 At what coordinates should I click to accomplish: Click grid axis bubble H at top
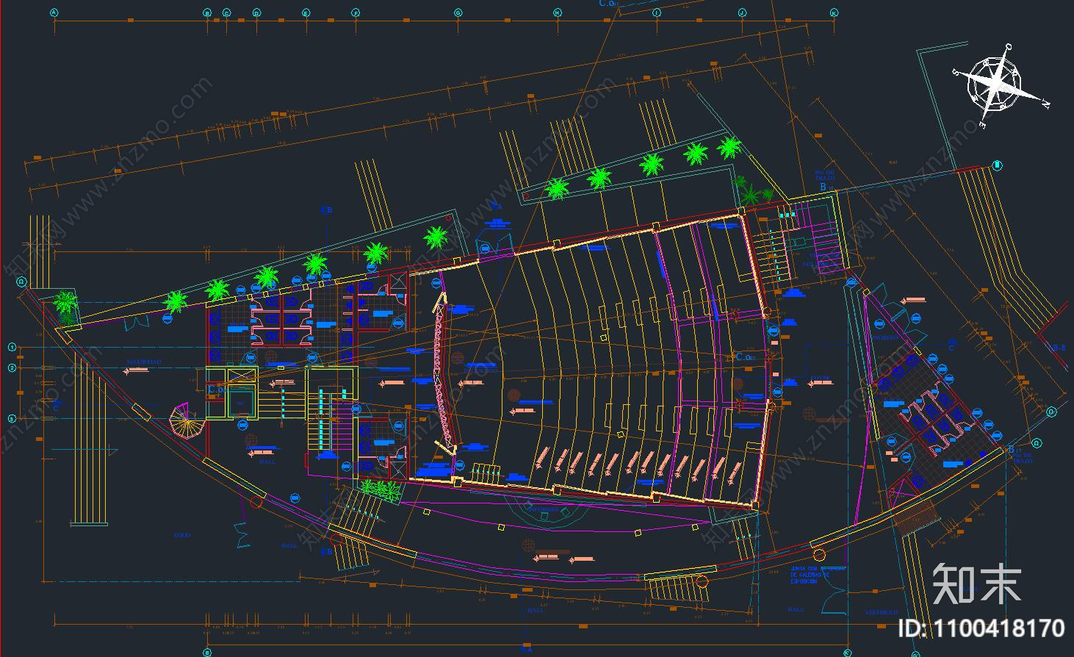558,12
